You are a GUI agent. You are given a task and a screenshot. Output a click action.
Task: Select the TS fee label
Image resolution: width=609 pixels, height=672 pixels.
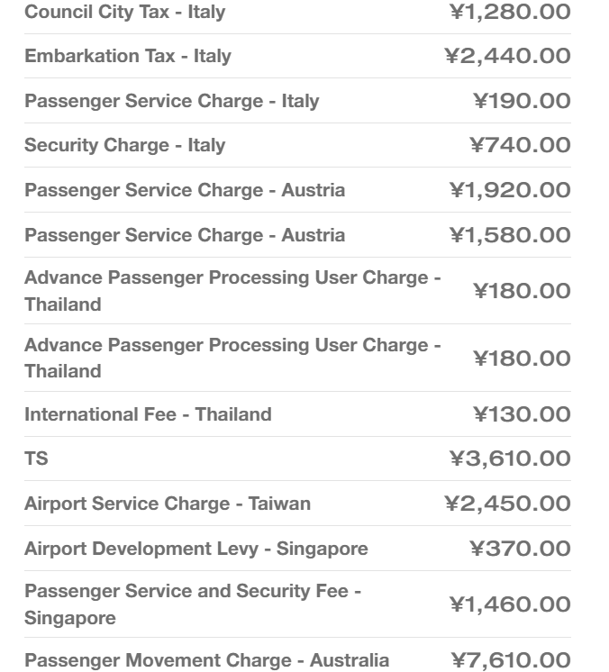click(36, 459)
